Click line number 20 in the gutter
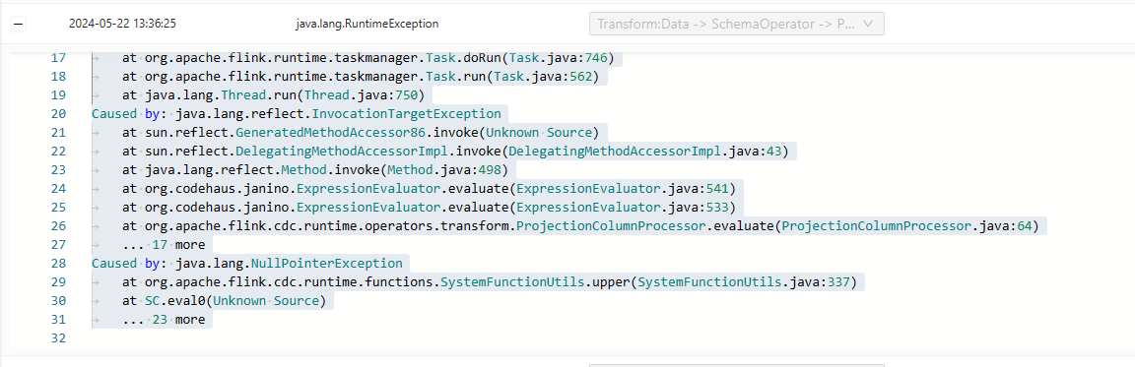 click(x=59, y=113)
